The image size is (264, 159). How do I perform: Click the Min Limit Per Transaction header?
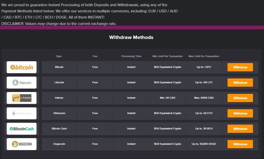click(168, 56)
